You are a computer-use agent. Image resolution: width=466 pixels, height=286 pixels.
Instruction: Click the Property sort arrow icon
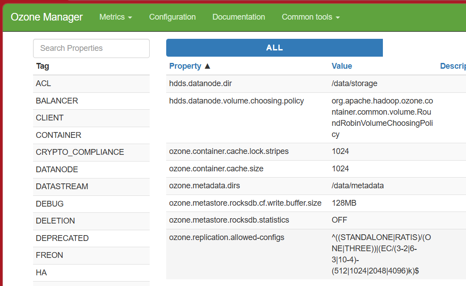point(207,66)
